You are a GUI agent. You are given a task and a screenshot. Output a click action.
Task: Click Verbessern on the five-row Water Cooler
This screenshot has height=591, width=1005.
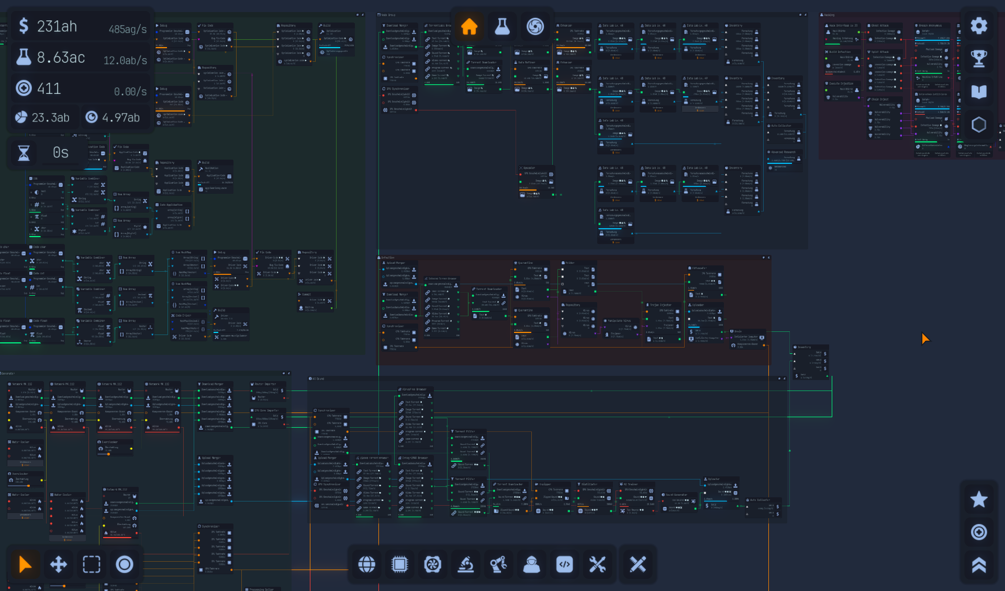67,537
